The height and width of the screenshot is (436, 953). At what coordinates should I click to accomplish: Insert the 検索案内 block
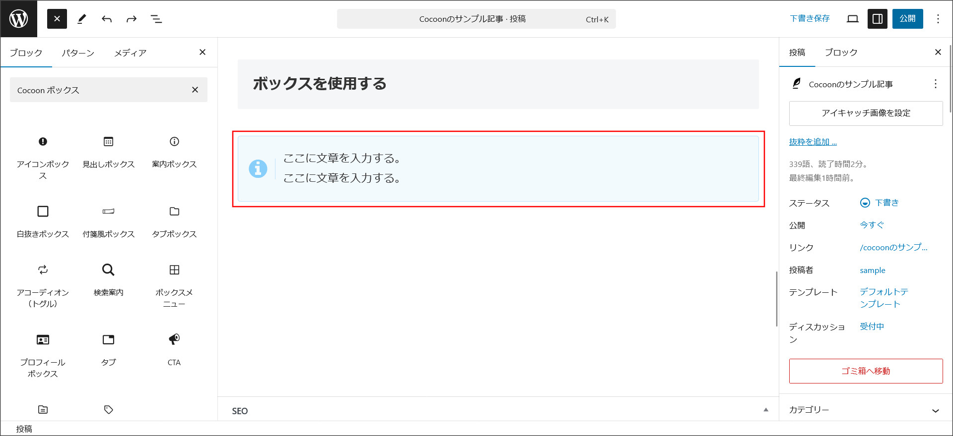coord(108,280)
